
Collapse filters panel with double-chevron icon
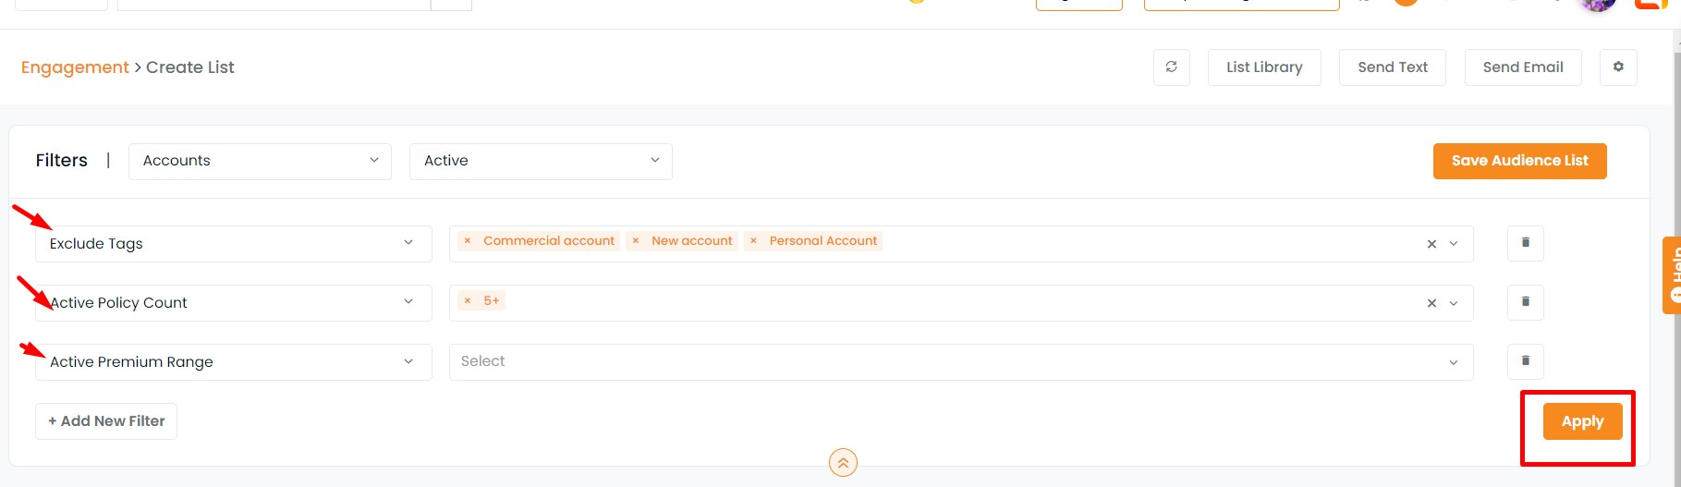point(843,462)
